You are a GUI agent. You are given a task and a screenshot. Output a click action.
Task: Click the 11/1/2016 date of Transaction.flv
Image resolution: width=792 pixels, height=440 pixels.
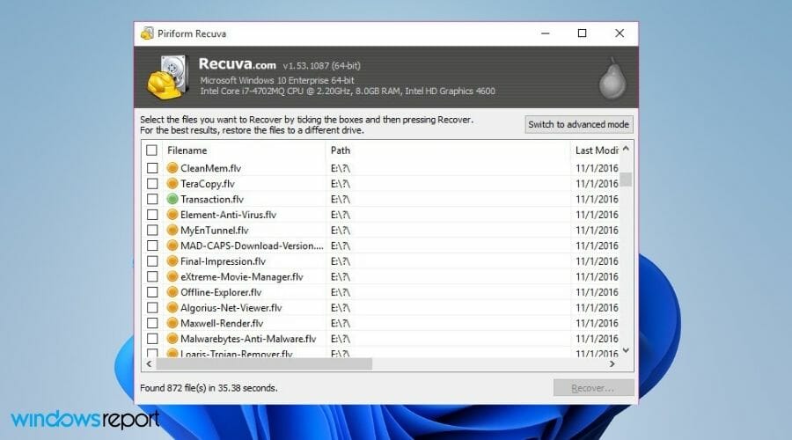(x=597, y=199)
